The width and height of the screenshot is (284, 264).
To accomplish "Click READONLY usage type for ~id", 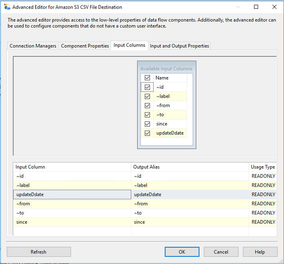I will (263, 176).
